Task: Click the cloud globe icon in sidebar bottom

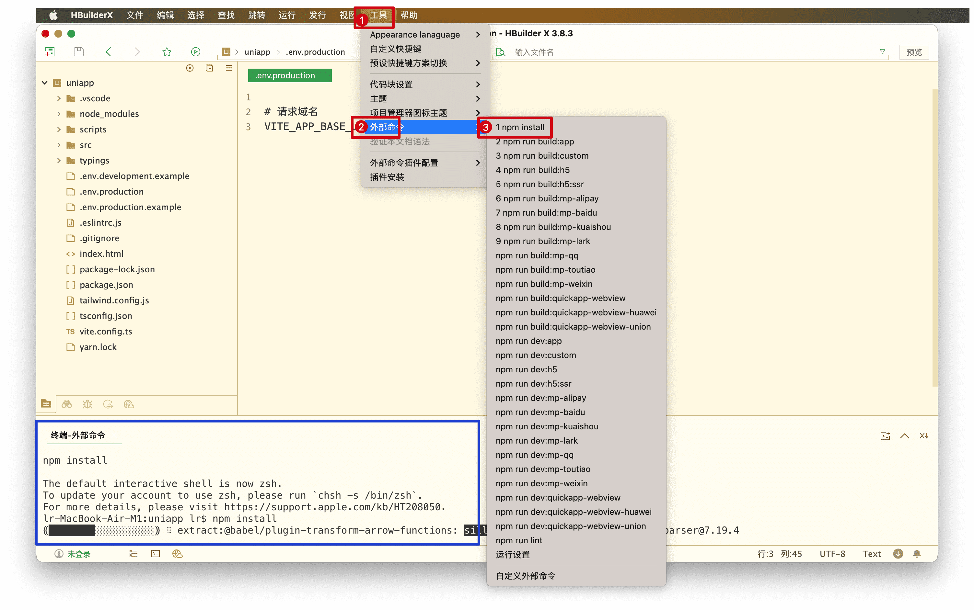Action: [x=129, y=404]
